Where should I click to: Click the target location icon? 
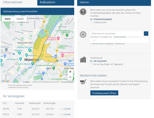point(83,35)
